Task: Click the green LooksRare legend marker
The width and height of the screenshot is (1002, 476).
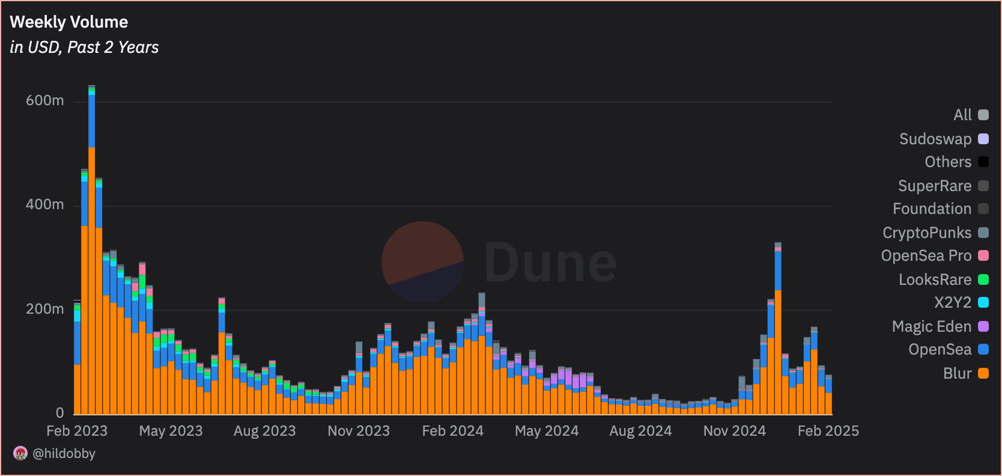Action: [x=983, y=279]
